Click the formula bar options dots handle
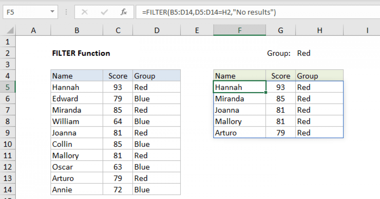 (x=66, y=12)
